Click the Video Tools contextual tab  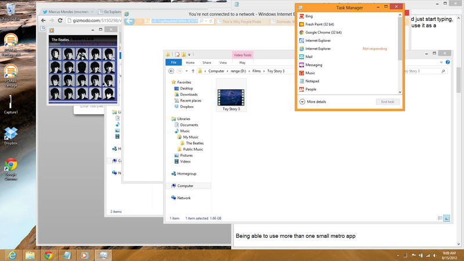(x=242, y=55)
